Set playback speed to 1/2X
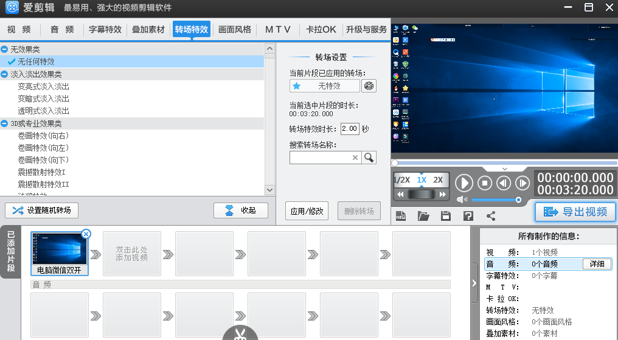Screen dimensions: 618x340 403,180
